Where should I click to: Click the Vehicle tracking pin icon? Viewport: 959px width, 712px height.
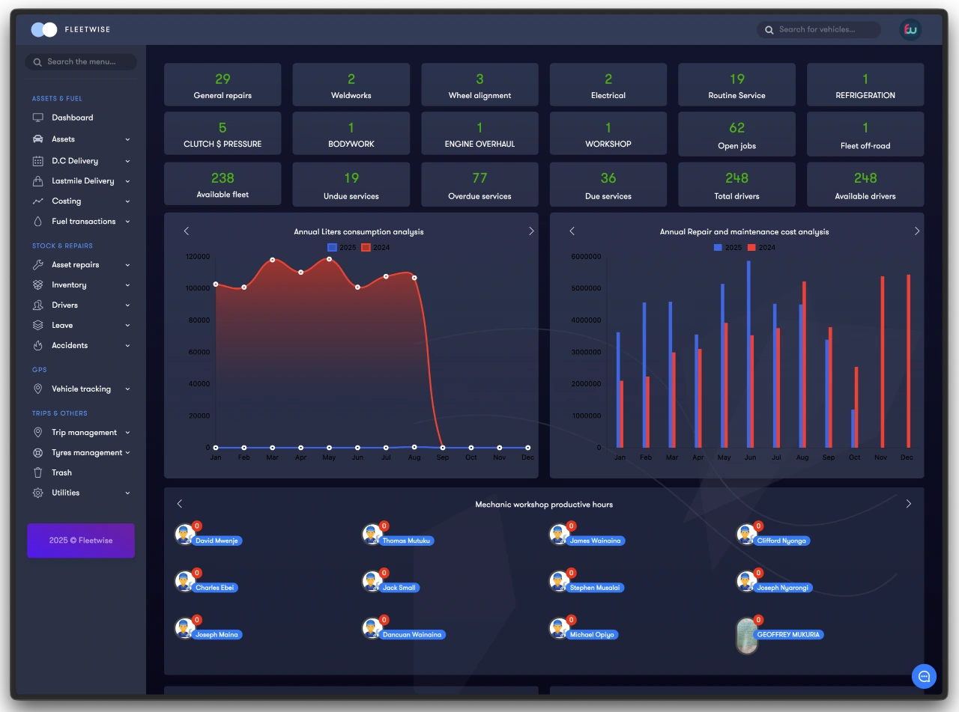(37, 389)
